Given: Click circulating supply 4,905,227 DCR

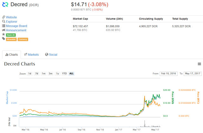Looking at the screenshot, I should tap(148, 26).
